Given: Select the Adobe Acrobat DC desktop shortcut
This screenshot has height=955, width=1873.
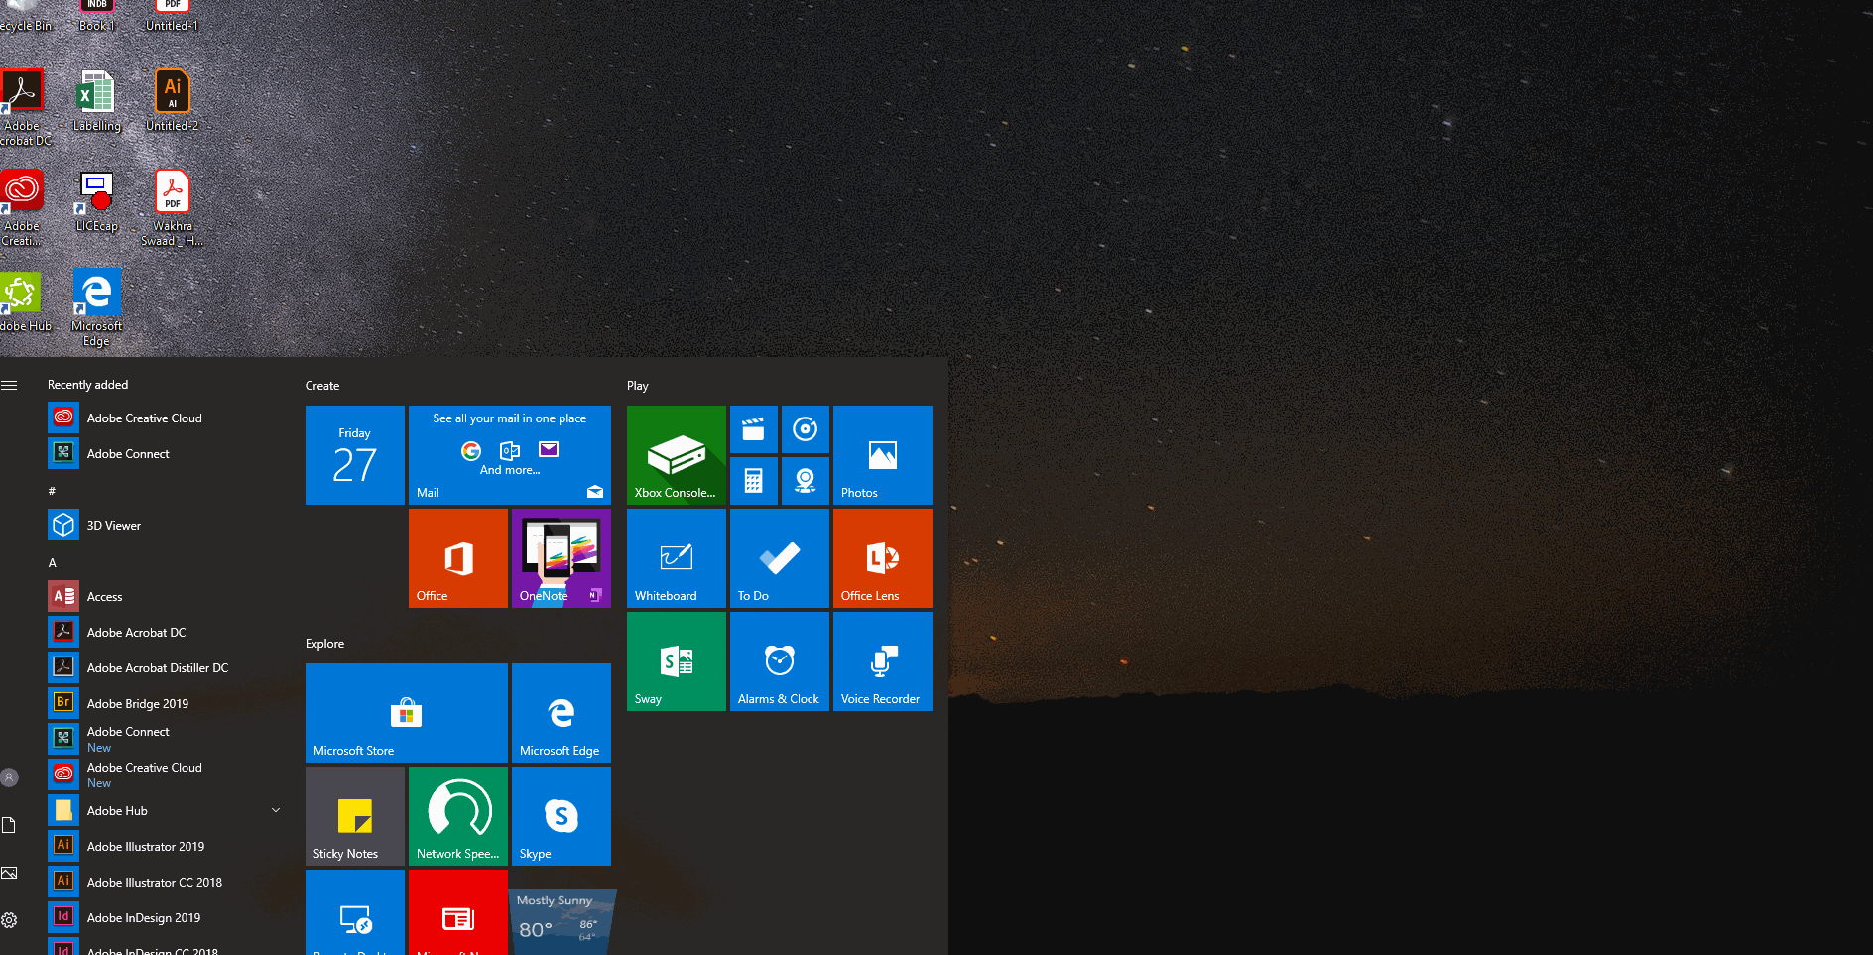Looking at the screenshot, I should (x=23, y=107).
